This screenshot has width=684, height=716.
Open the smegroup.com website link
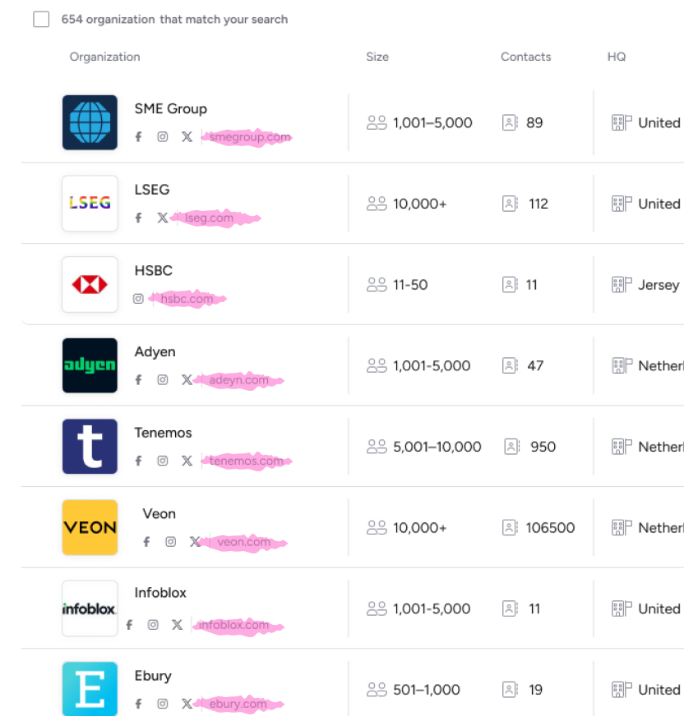(250, 137)
